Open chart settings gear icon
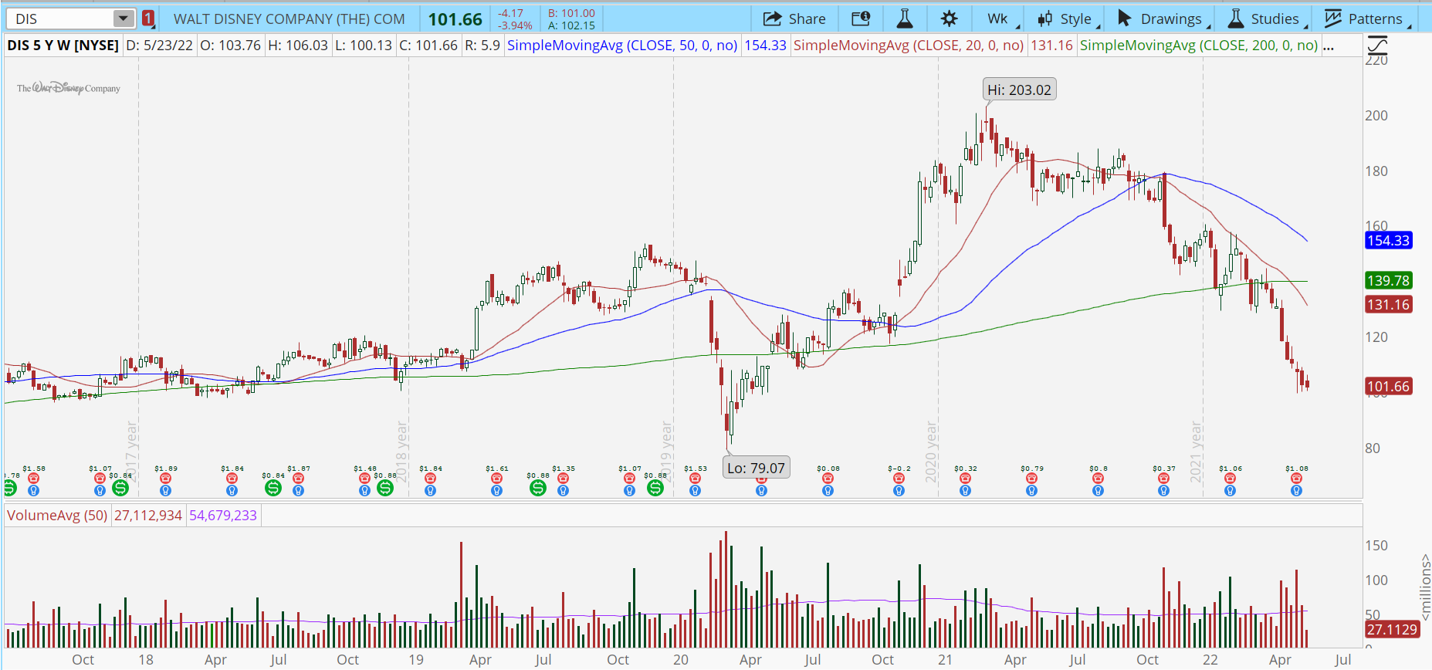The width and height of the screenshot is (1432, 670). (950, 19)
